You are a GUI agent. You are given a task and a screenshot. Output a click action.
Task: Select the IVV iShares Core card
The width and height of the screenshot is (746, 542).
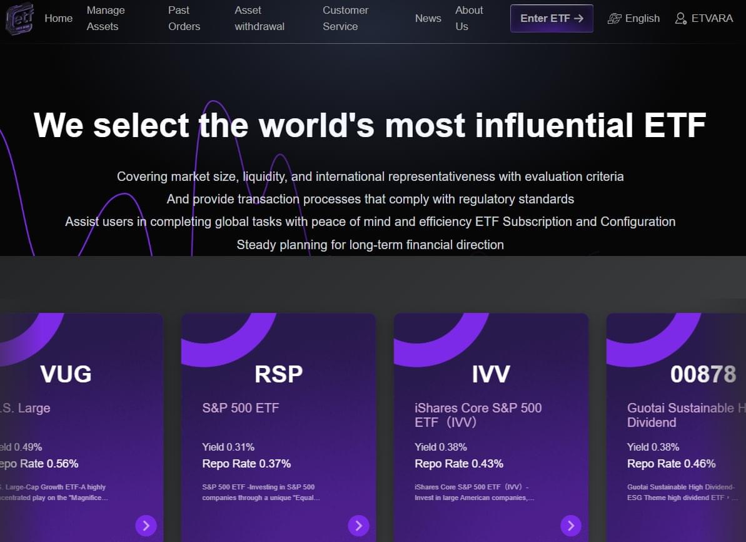(491, 426)
